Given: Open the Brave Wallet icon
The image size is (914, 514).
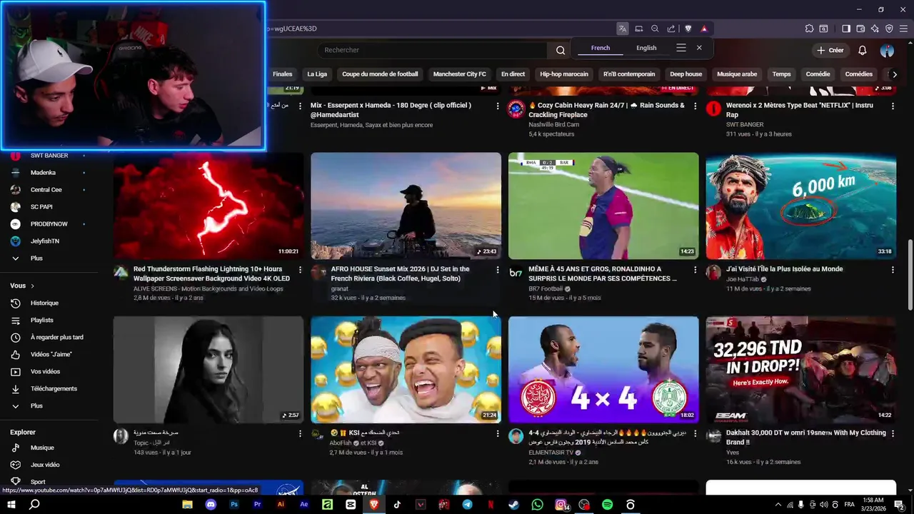Looking at the screenshot, I should pos(860,29).
